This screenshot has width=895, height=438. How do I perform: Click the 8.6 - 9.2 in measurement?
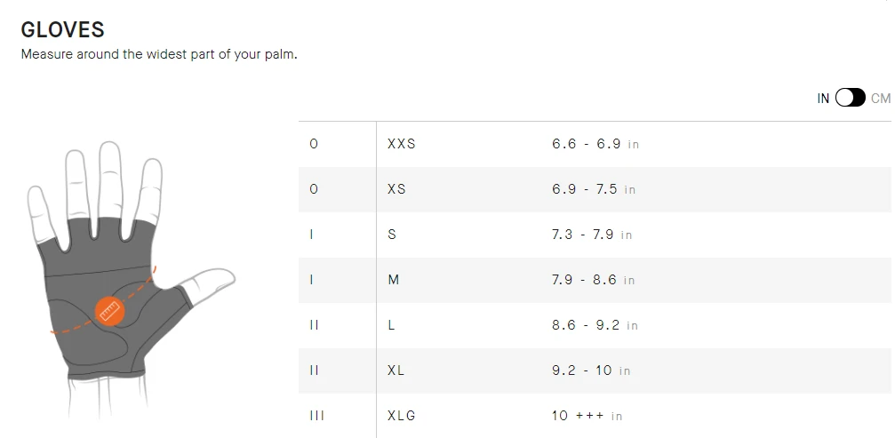595,325
